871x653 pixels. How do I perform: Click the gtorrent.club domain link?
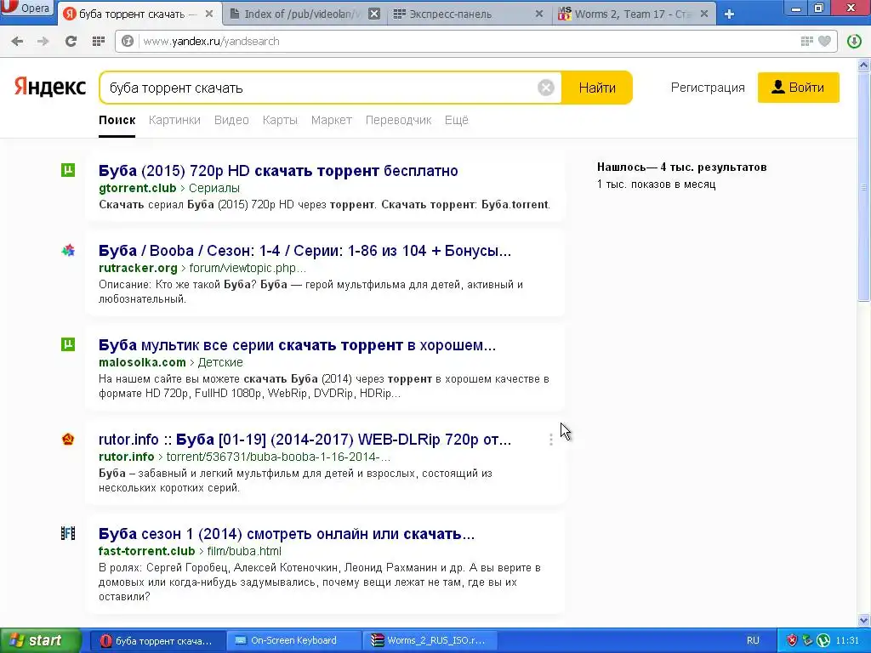point(137,188)
